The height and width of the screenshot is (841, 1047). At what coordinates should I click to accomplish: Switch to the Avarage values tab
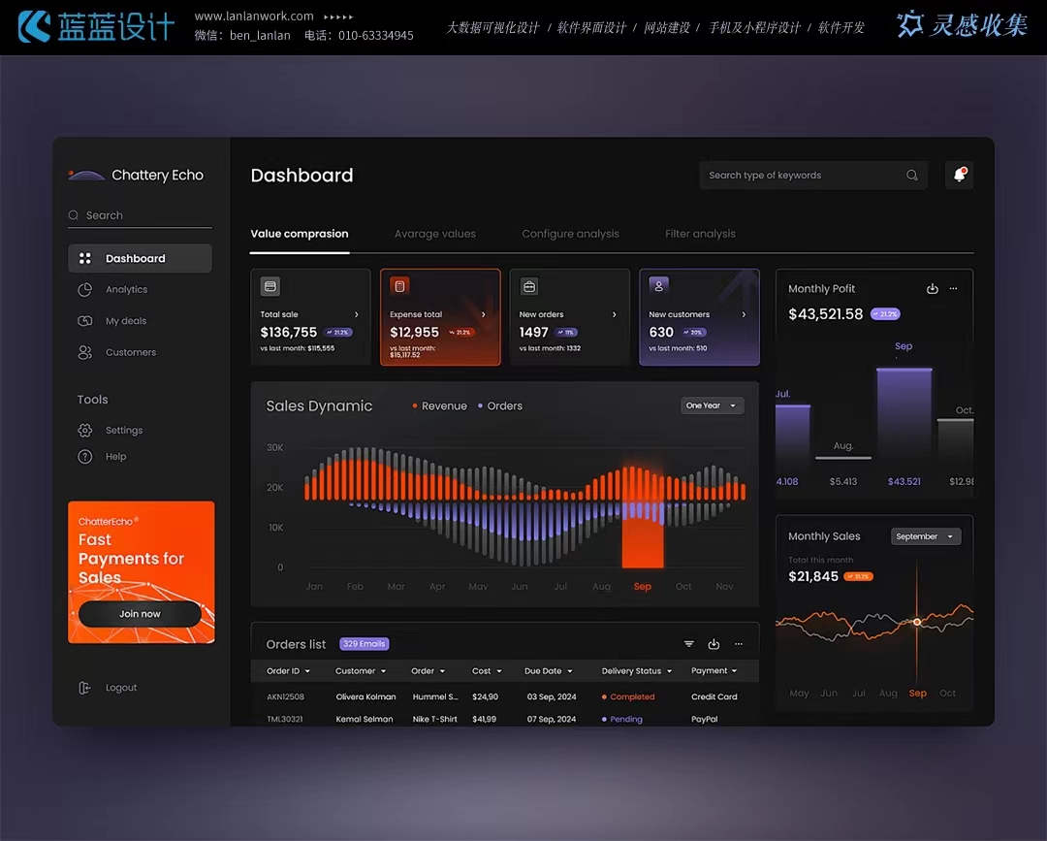[434, 234]
